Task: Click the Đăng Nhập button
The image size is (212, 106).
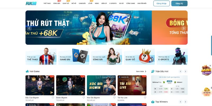Action: point(162,3)
